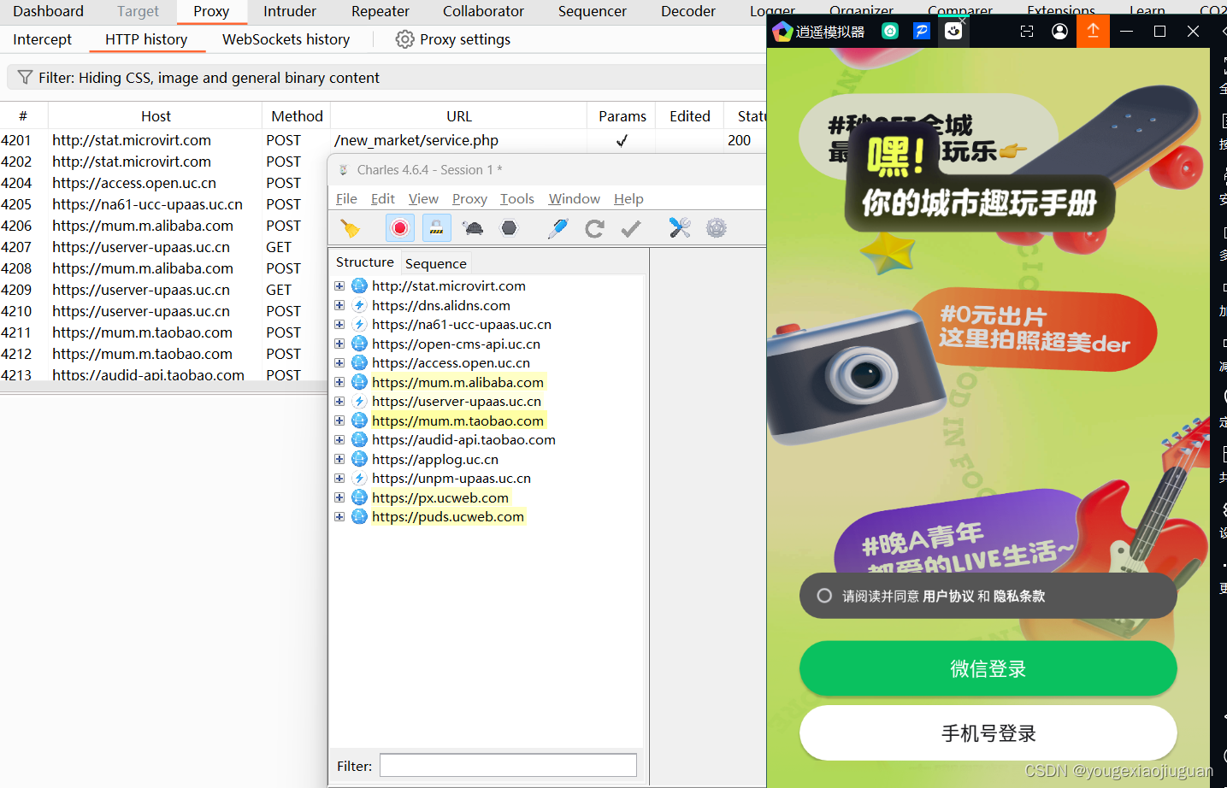
Task: Switch to the Structure tab in Charles
Action: tap(365, 262)
